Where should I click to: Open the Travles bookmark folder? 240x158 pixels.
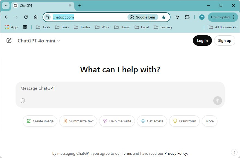[x=82, y=27]
